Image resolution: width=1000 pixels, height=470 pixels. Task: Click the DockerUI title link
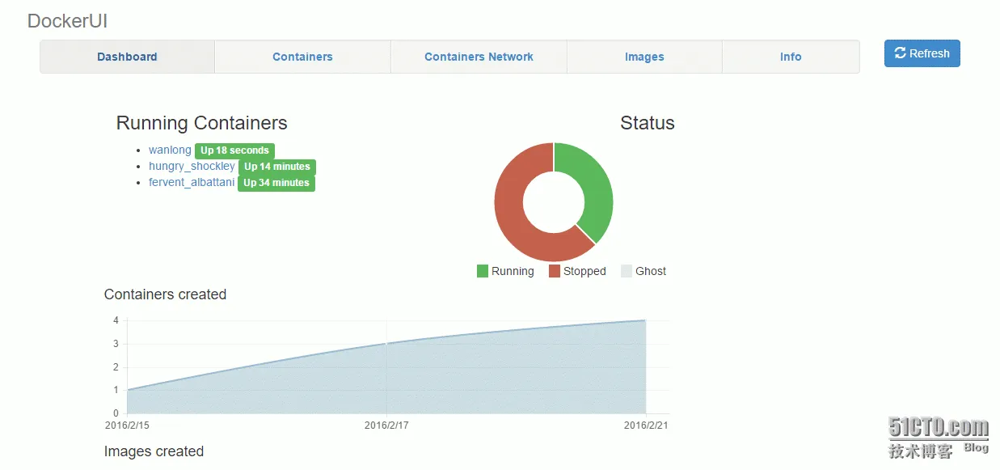(x=67, y=21)
